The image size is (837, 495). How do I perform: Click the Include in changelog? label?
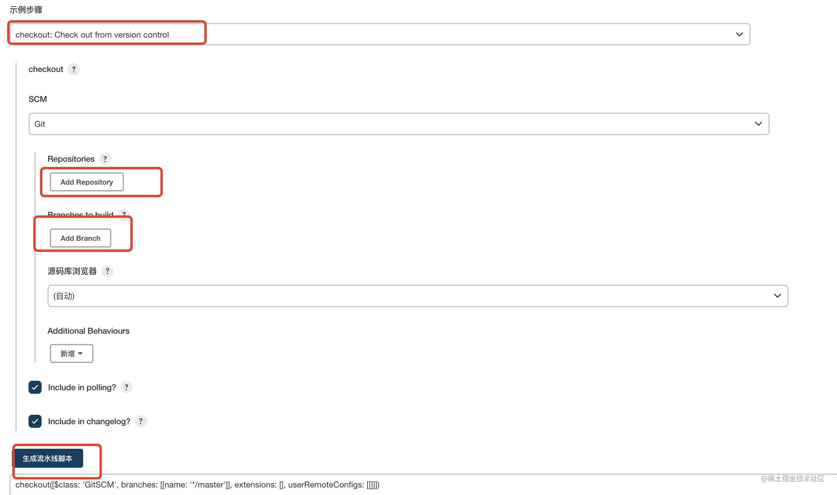click(x=89, y=421)
